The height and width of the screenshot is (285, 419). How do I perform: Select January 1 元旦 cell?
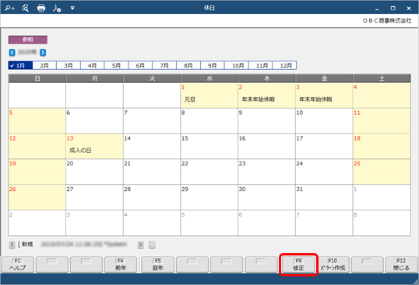pyautogui.click(x=209, y=96)
